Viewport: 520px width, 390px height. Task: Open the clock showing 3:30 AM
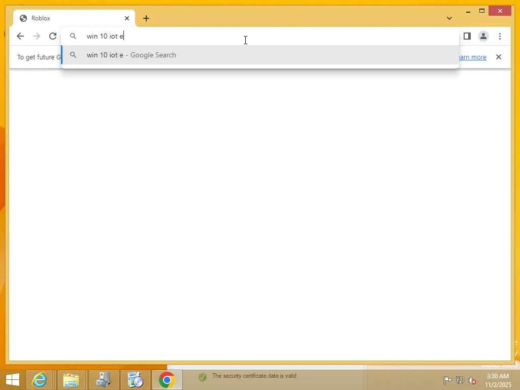pyautogui.click(x=498, y=380)
